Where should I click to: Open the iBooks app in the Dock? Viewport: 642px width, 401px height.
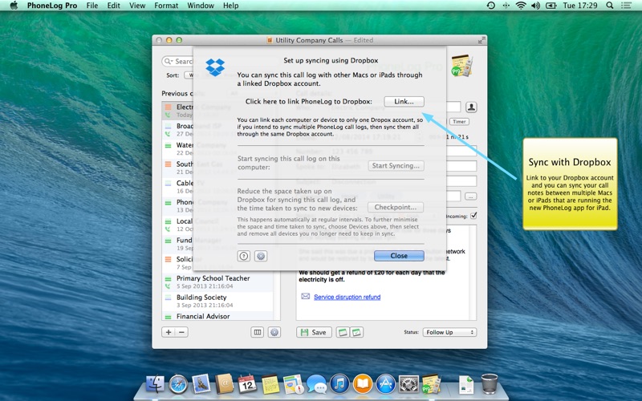point(363,383)
